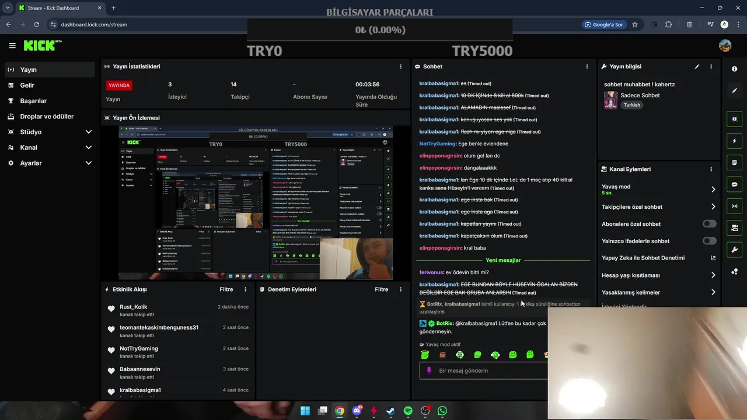
Task: Toggle the chat bubble widget icon in right rail
Action: point(734,184)
